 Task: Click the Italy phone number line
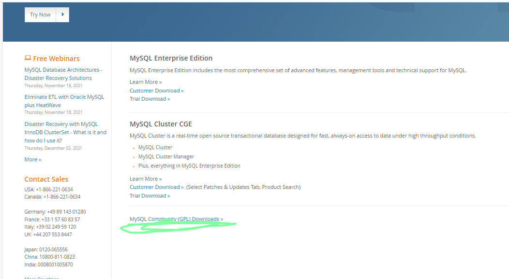[50, 227]
